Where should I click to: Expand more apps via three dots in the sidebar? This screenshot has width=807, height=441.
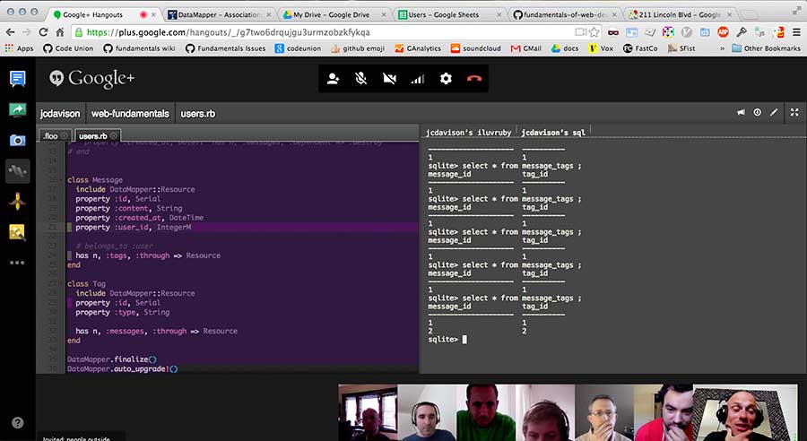(17, 263)
